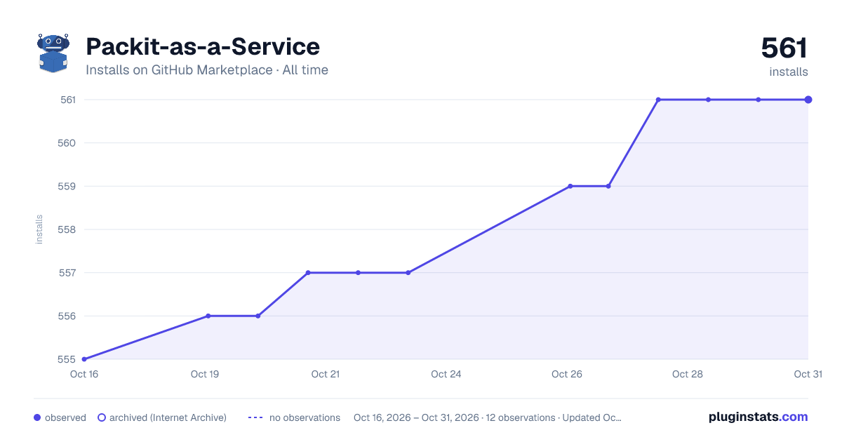
Task: Click the Packit-as-a-Service title
Action: coord(203,46)
